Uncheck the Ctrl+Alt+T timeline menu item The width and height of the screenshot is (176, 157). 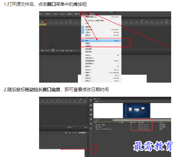click(101, 30)
